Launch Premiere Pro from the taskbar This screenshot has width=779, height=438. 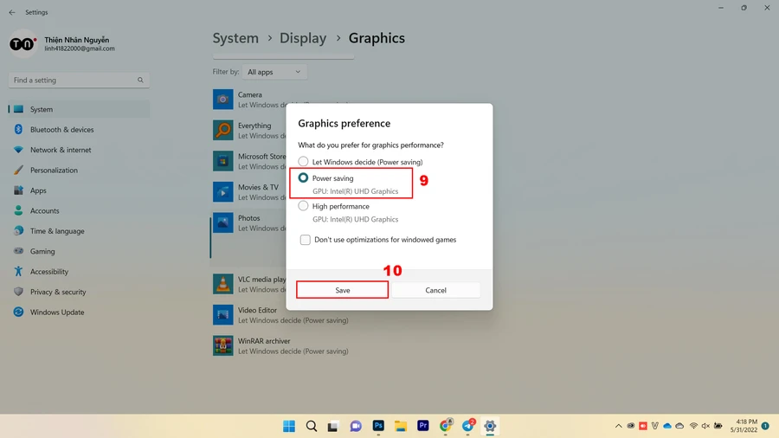coord(422,426)
